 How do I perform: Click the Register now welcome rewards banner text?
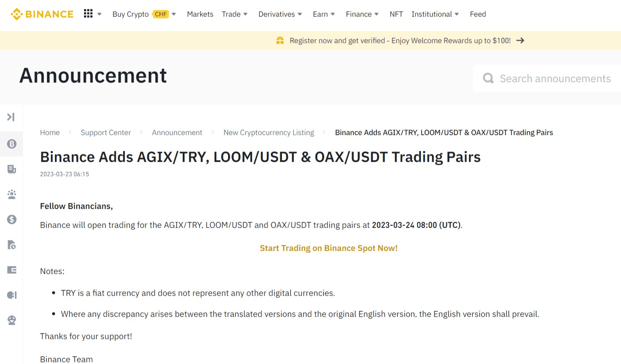point(400,41)
